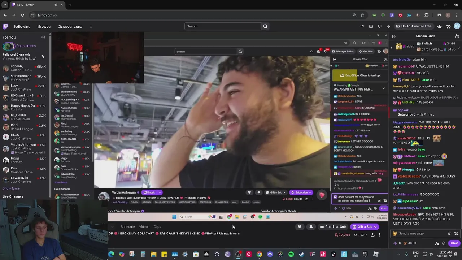Go back to previous page

coord(5,15)
